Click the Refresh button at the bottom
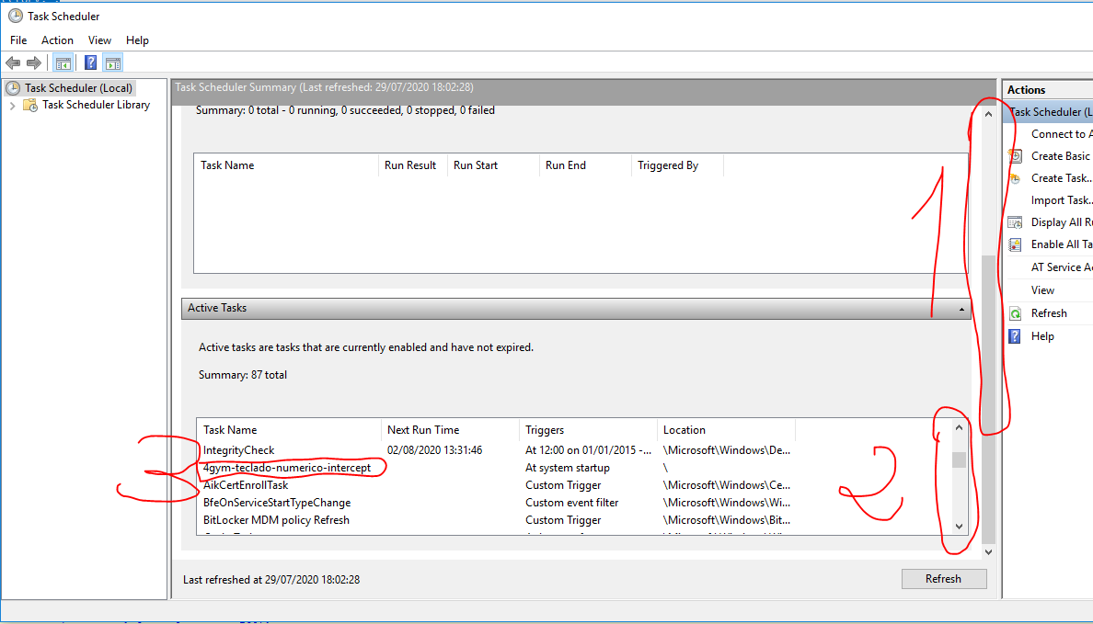The image size is (1093, 624). pyautogui.click(x=943, y=579)
